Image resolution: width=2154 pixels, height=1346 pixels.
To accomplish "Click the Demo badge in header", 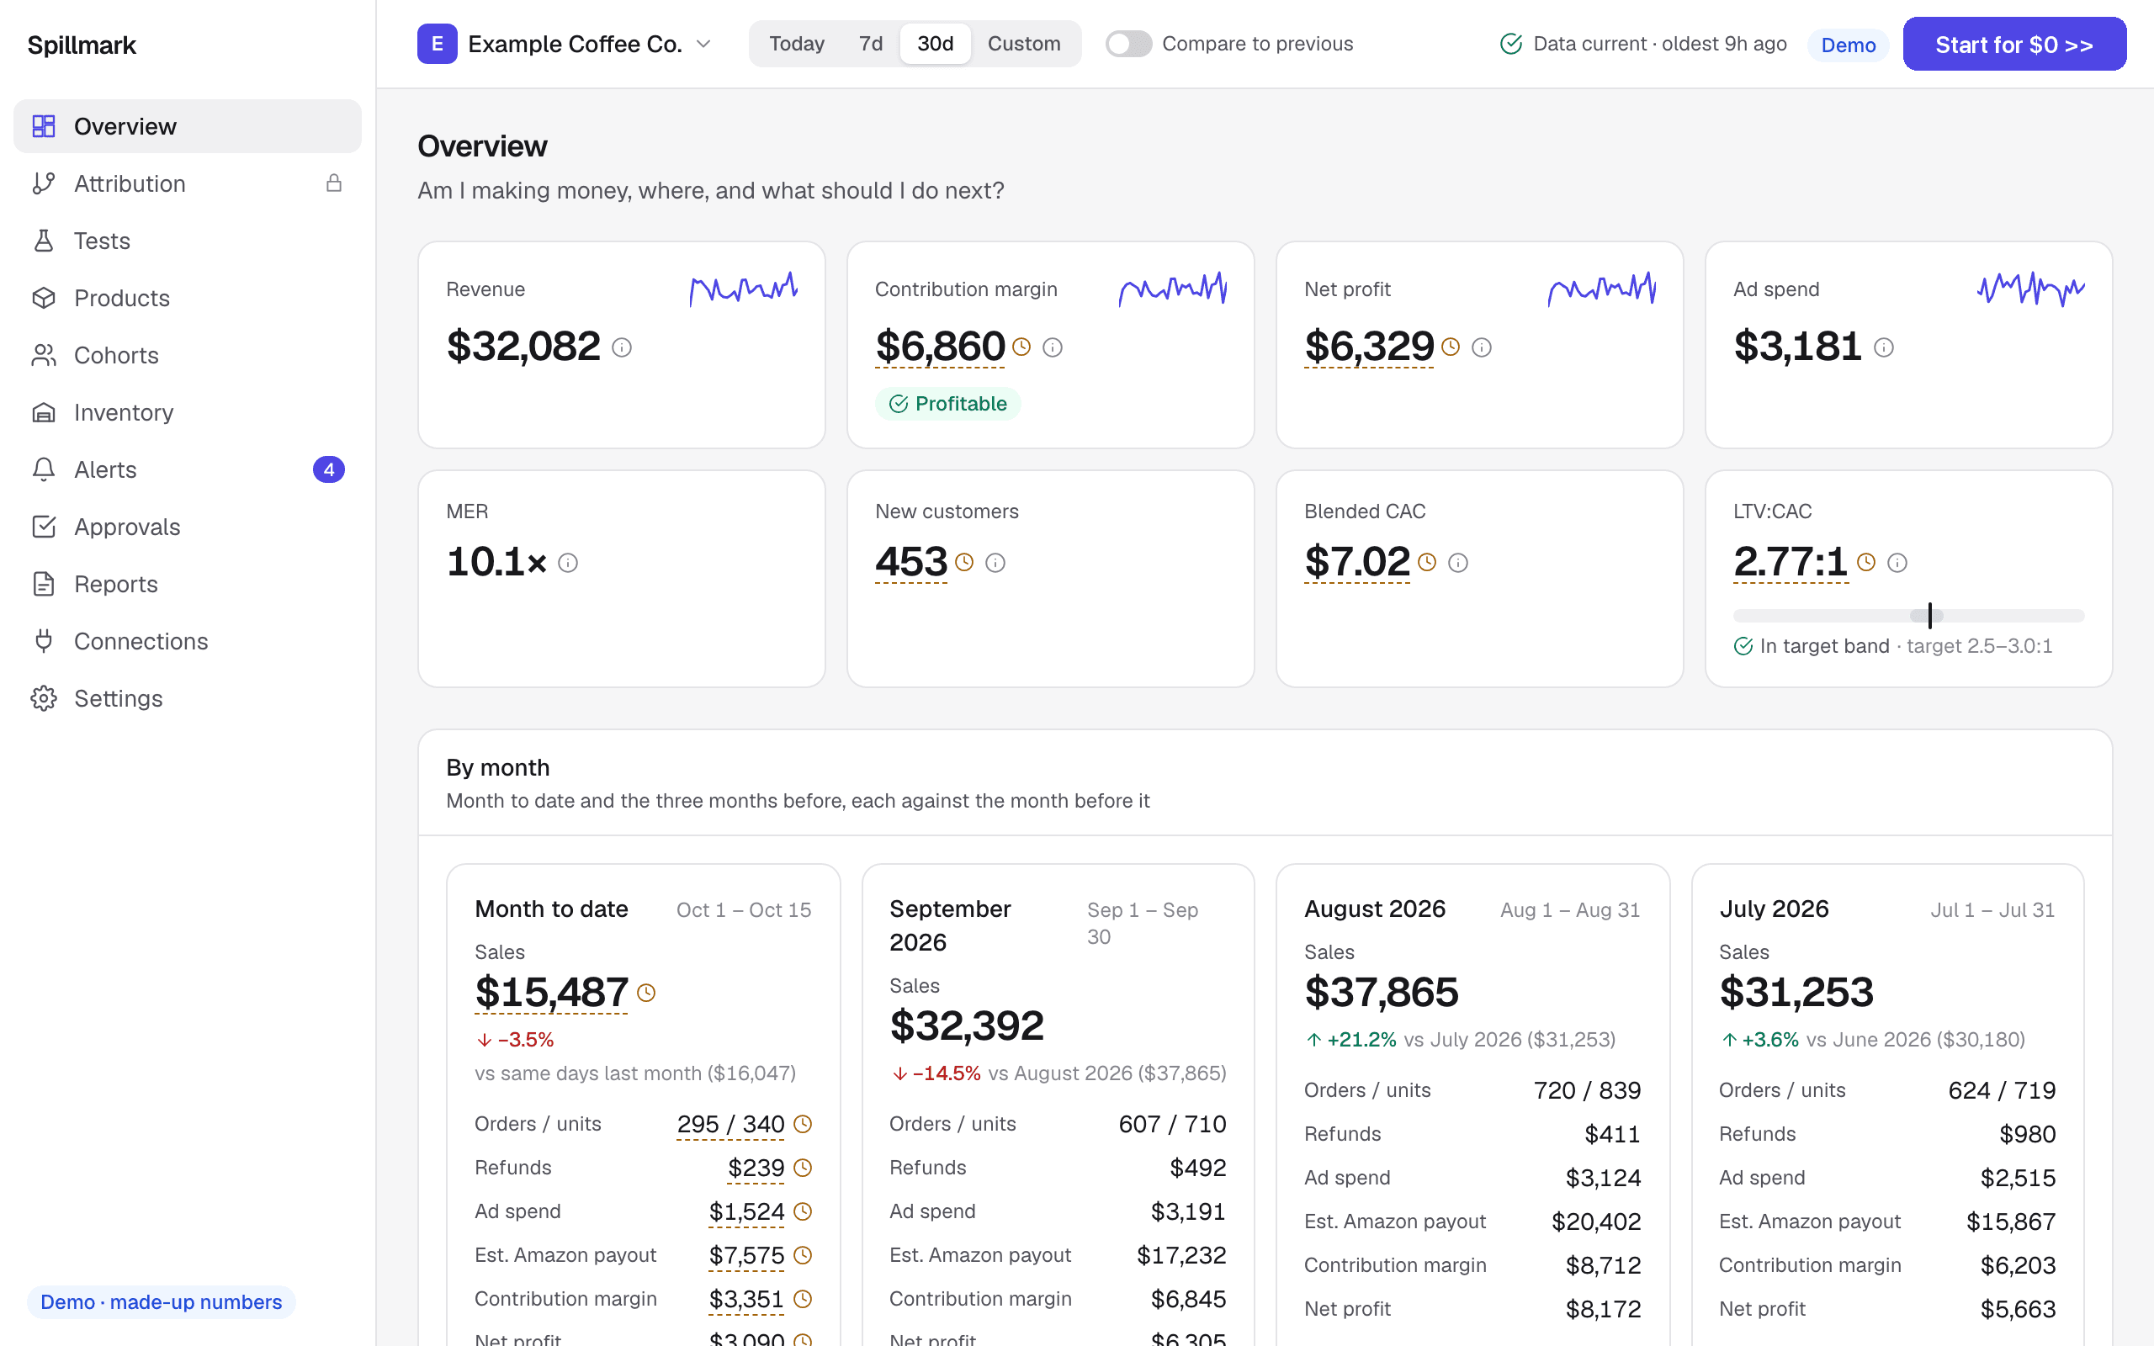I will tap(1848, 45).
